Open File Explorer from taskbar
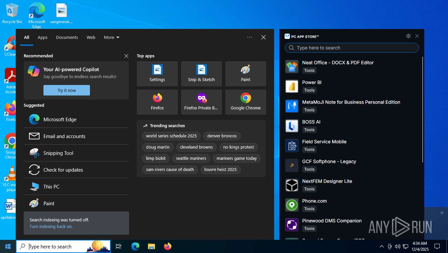The height and width of the screenshot is (253, 448). tap(151, 246)
